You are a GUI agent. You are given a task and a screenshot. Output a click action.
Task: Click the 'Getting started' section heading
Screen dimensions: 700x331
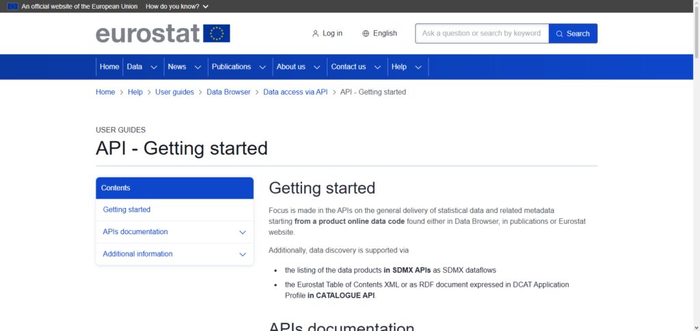click(x=322, y=188)
